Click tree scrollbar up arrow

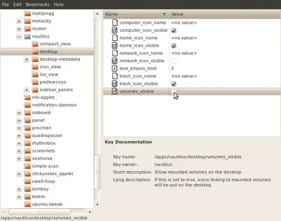[x=97, y=14]
